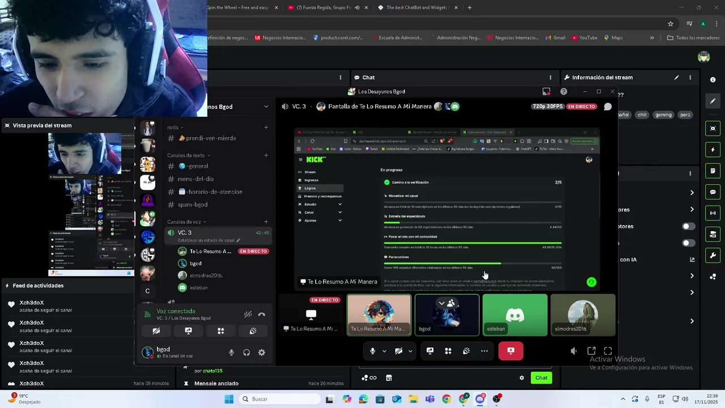Open YouTube bookmark in bookmarks bar
Screen dimensions: 725x408
tap(585, 38)
